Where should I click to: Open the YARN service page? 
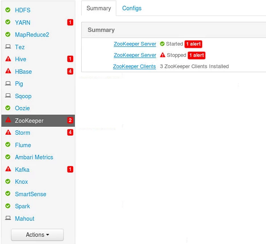coord(23,22)
